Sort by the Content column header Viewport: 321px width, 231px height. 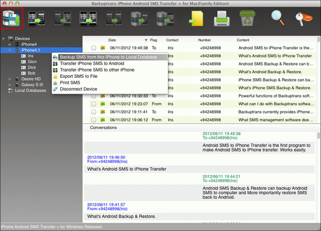tap(243, 40)
